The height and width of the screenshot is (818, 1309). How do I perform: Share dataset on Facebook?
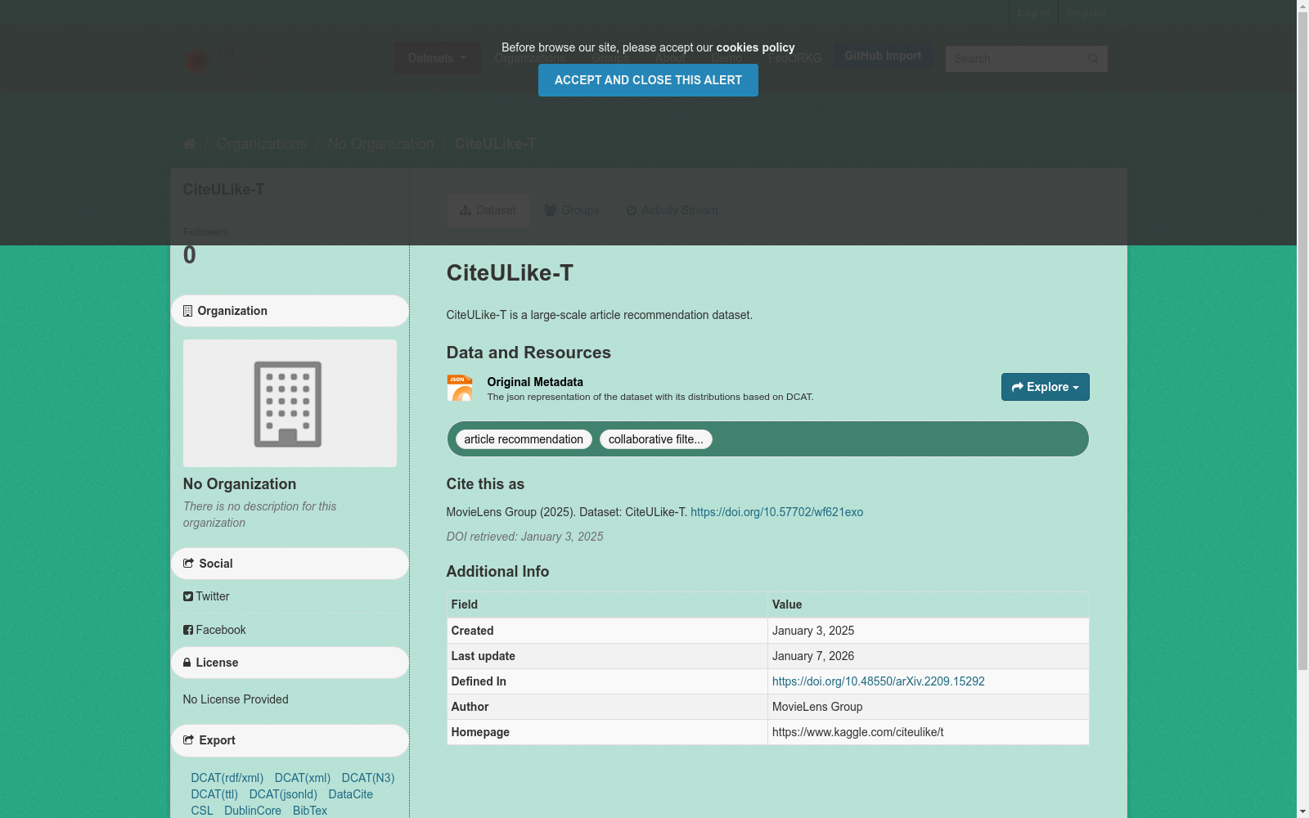[x=220, y=630]
